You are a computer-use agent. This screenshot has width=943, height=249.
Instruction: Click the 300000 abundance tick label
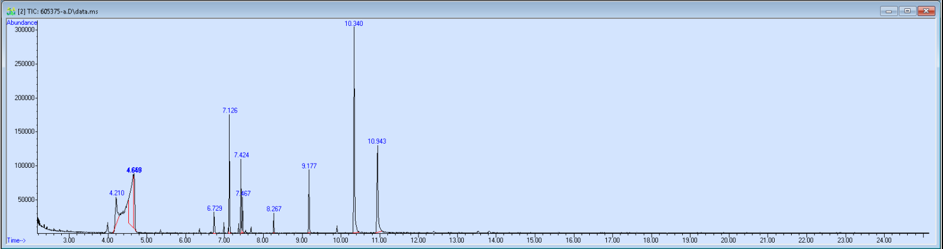[x=25, y=30]
